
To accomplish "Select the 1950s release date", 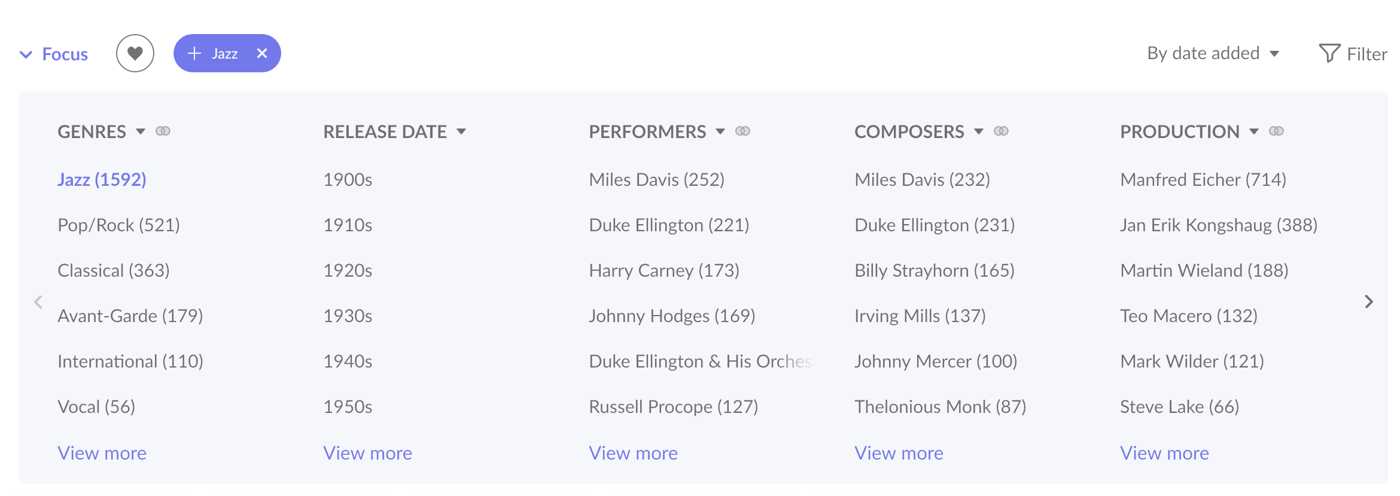I will pyautogui.click(x=348, y=406).
